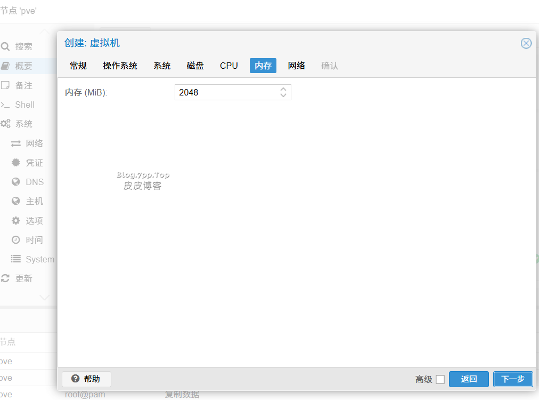The height and width of the screenshot is (400, 539).
Task: Decrease memory value with down arrow
Action: click(x=283, y=95)
